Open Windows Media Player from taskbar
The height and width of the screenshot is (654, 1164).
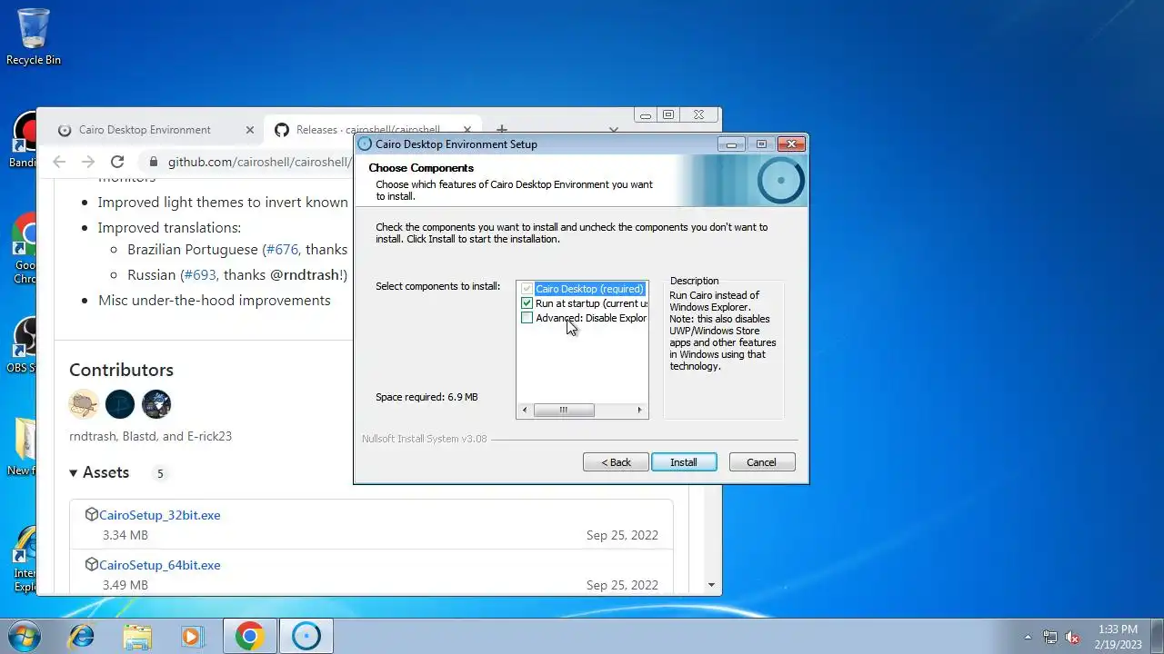tap(193, 636)
